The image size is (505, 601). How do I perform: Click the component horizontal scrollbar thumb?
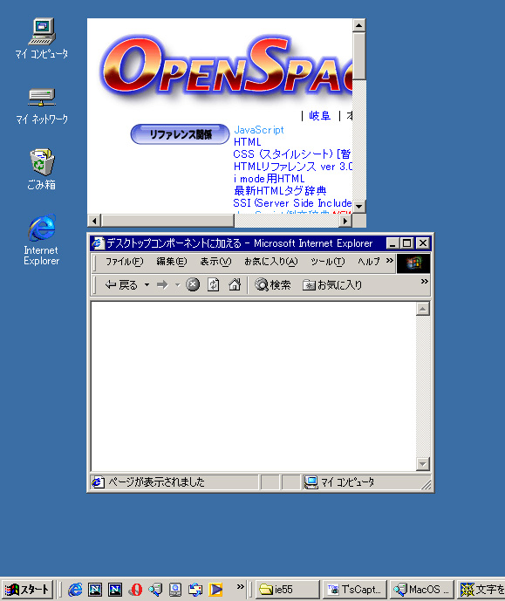tap(167, 221)
